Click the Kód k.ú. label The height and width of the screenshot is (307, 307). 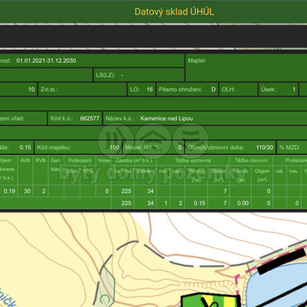point(61,118)
